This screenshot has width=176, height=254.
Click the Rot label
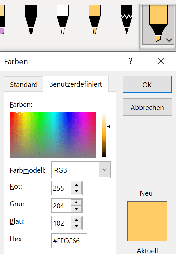[x=16, y=186]
